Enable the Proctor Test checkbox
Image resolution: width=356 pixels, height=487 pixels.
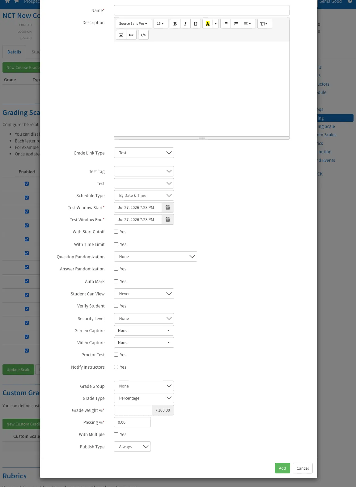116,355
